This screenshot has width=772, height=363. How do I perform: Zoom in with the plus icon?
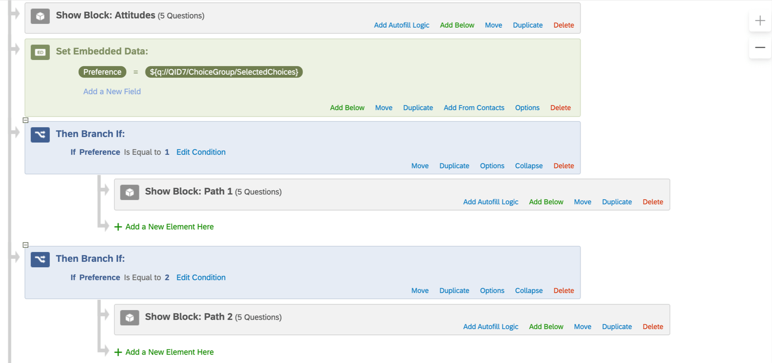click(760, 20)
